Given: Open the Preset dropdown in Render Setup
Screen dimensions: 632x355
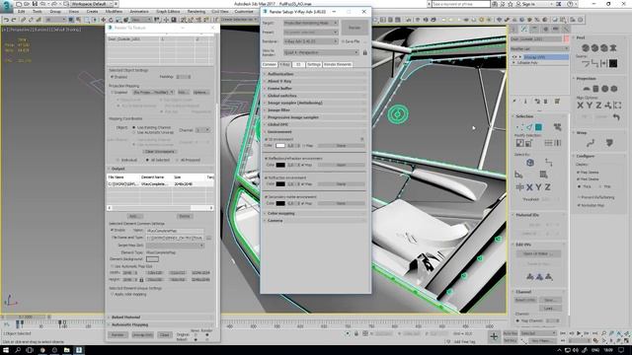Looking at the screenshot, I should [310, 33].
